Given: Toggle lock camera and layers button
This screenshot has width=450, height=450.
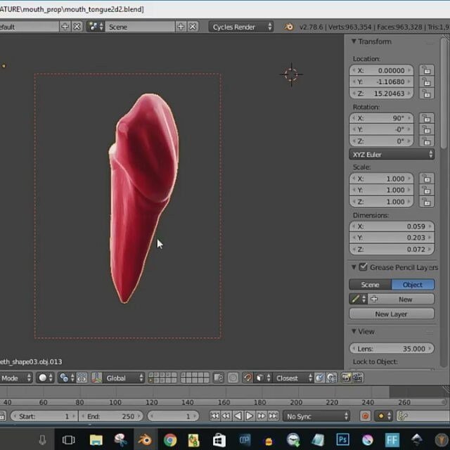Looking at the screenshot, I should [219, 378].
